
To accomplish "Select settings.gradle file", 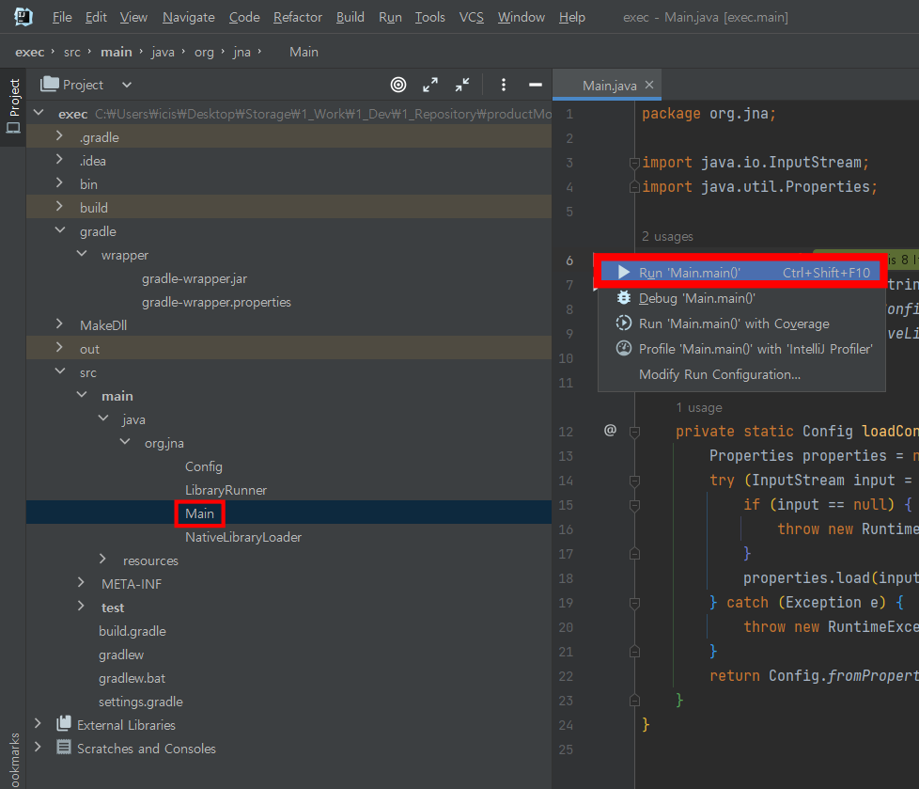I will click(x=141, y=702).
